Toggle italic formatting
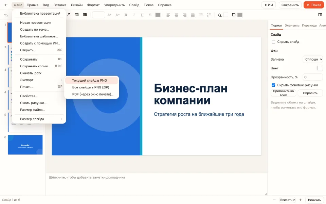326x204 pixels. (x=134, y=15)
